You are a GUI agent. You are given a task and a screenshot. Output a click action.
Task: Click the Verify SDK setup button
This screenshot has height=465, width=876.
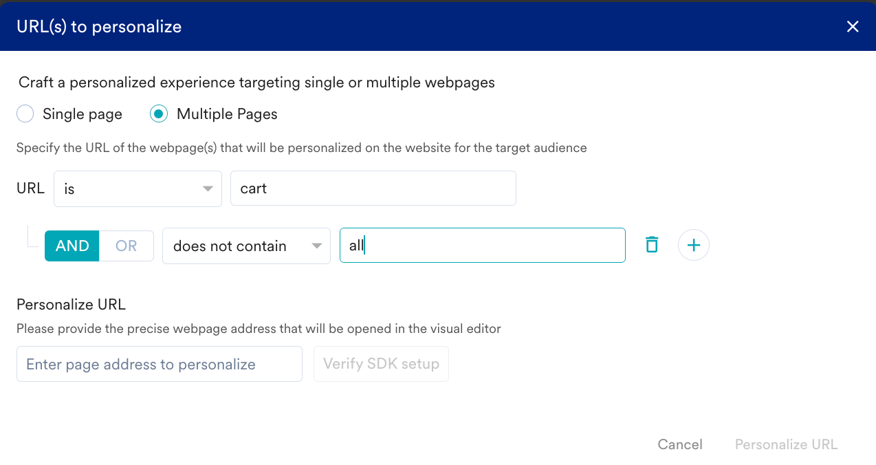(381, 364)
